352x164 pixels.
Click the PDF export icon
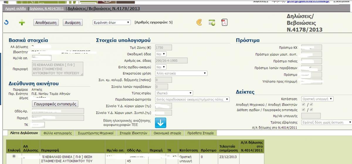[224, 23]
